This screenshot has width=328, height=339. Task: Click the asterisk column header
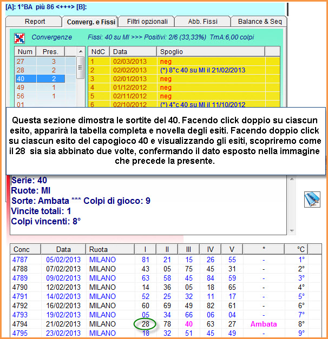[x=264, y=249]
